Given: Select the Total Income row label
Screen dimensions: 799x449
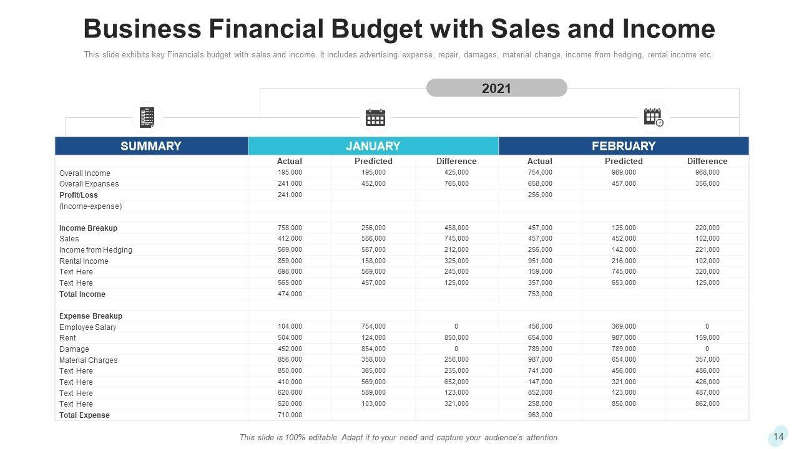Looking at the screenshot, I should coord(82,294).
